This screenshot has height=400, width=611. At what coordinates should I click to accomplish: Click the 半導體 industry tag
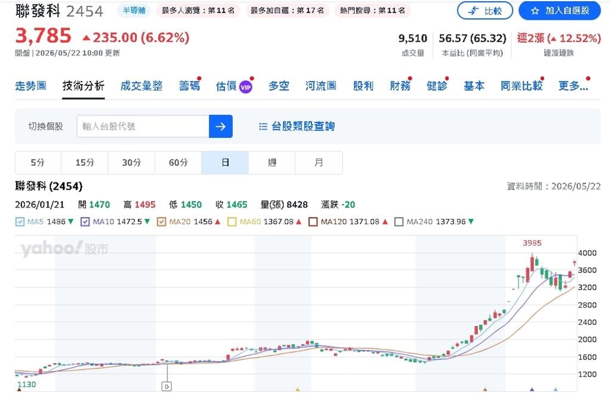tap(134, 10)
